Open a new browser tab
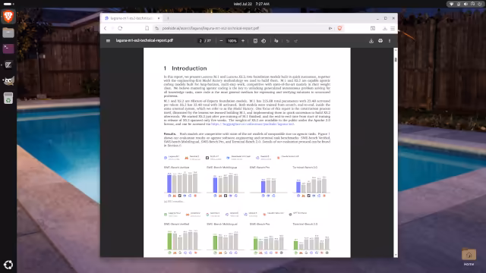Viewport: 486px width, 273px height. (168, 18)
